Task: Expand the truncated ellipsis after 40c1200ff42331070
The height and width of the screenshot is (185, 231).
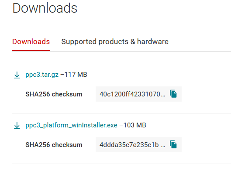Action: coord(163,96)
